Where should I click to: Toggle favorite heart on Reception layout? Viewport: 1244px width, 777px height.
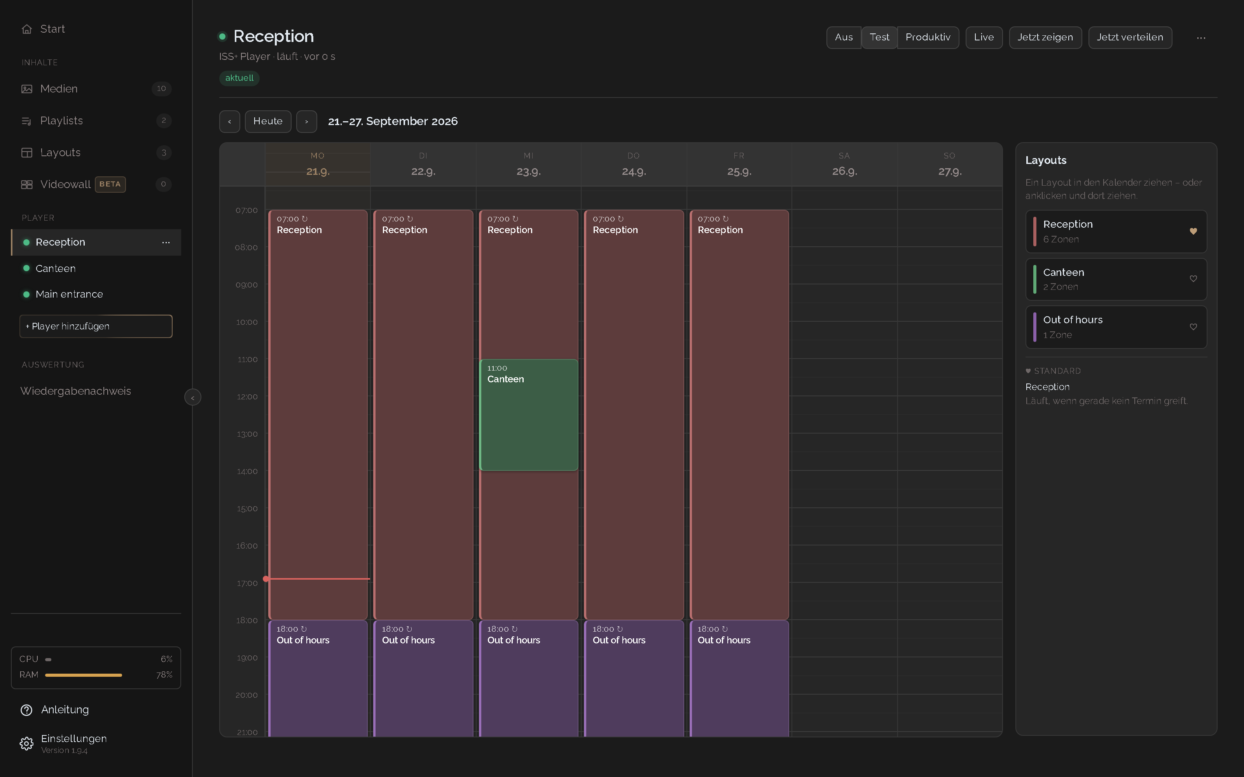pyautogui.click(x=1193, y=231)
